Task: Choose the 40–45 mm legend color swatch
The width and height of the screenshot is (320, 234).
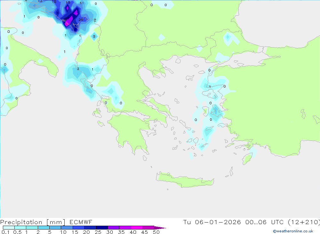Action: pyautogui.click(x=137, y=228)
